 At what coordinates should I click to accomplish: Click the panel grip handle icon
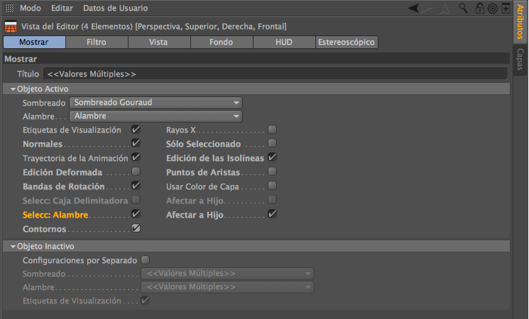point(9,9)
